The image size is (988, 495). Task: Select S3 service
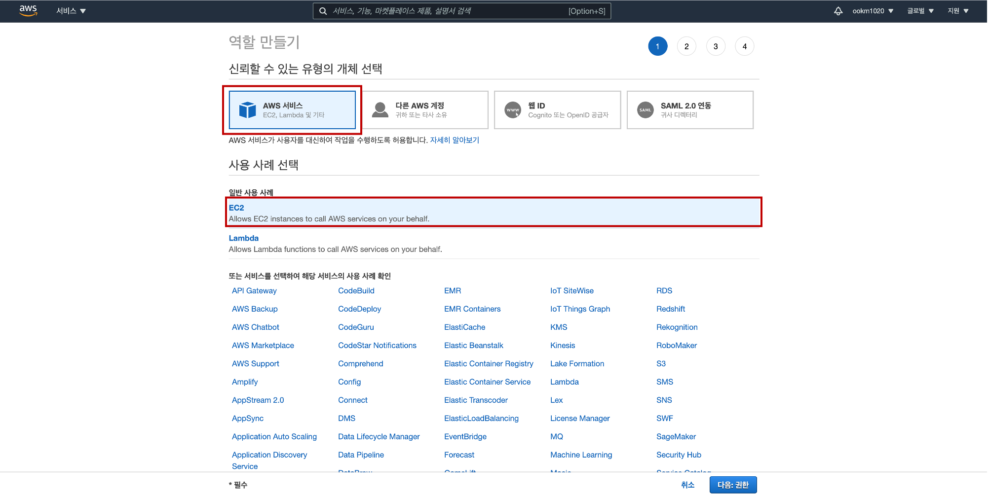[661, 364]
